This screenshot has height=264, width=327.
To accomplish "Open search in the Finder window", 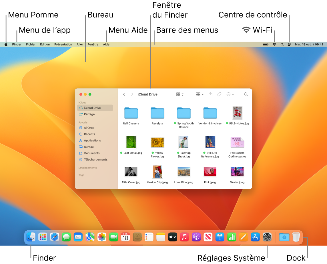I will click(246, 94).
